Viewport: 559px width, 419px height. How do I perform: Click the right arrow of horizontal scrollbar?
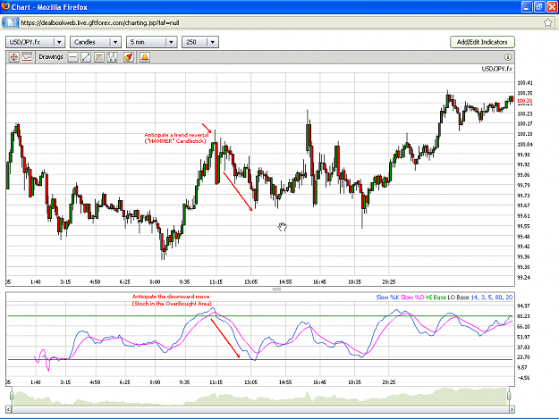pos(512,409)
